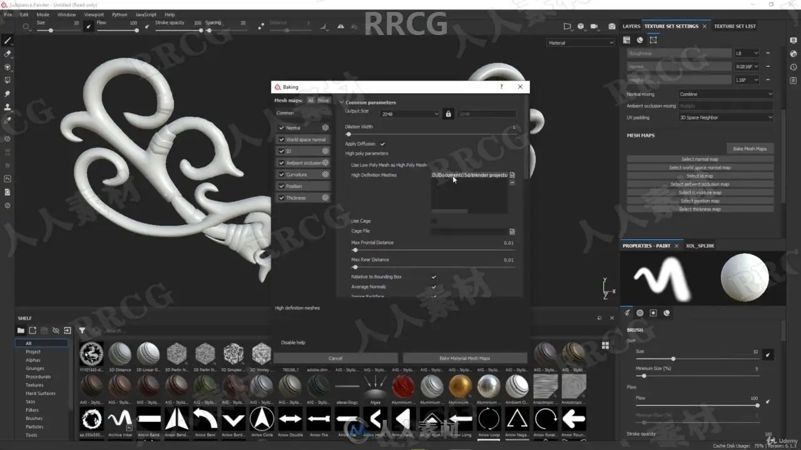
Task: Select the 3D Distance shelf thumbnail
Action: (120, 354)
